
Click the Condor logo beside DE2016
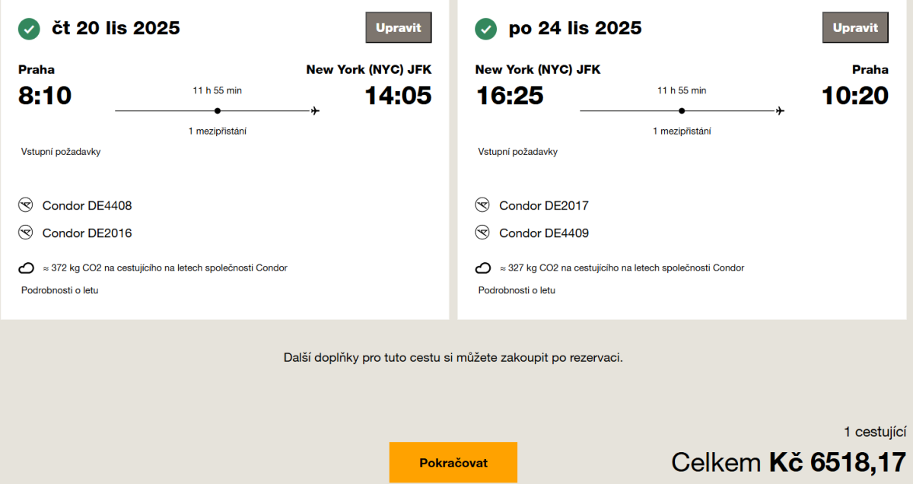(x=26, y=233)
